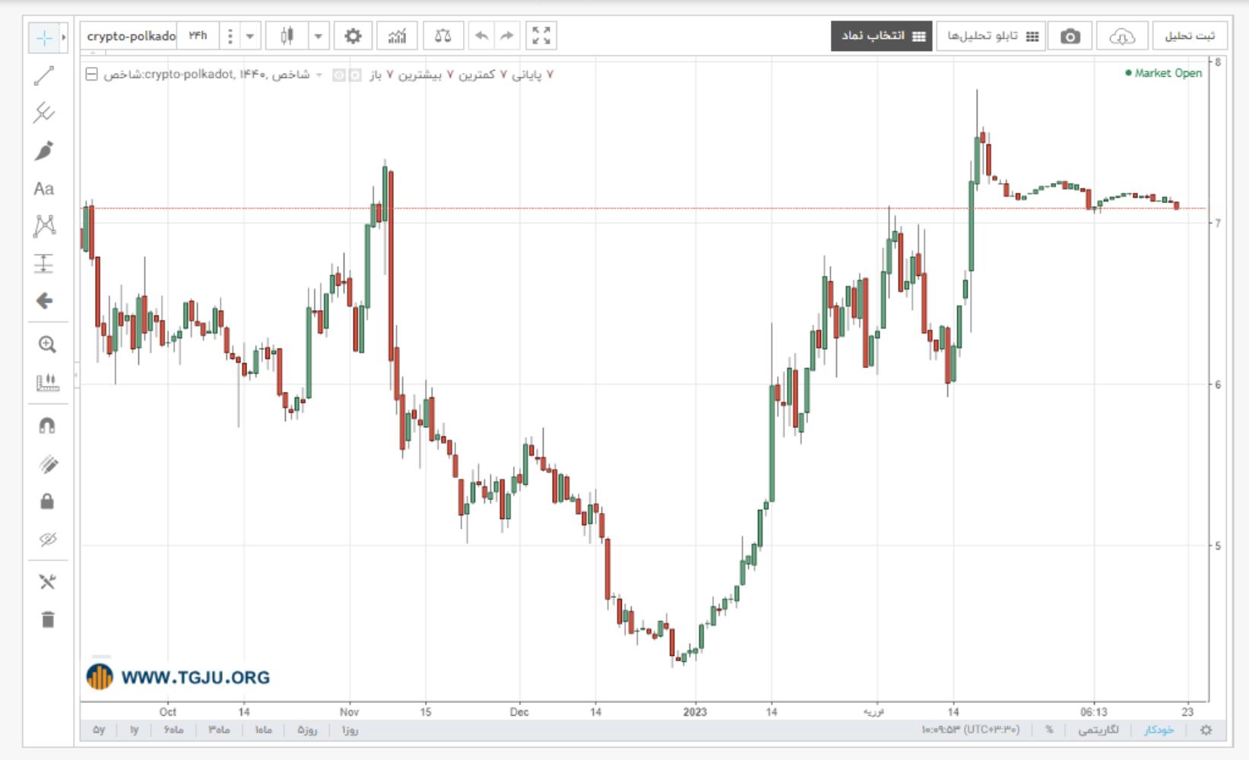Select the Aa text annotation tool

tap(44, 188)
